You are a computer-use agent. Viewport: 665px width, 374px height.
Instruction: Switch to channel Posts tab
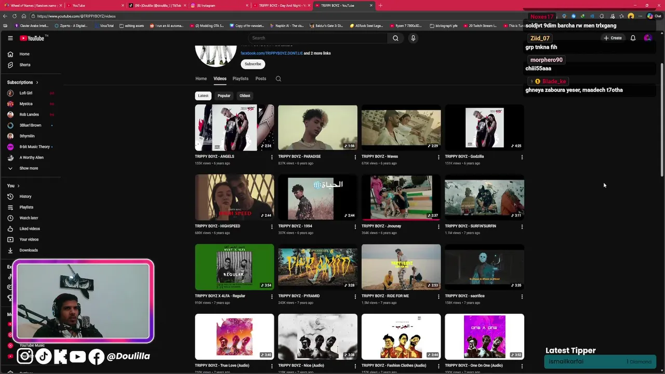click(x=261, y=79)
